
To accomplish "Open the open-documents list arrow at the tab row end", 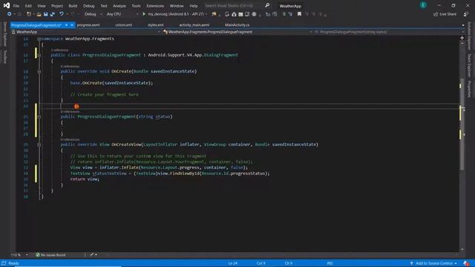I will click(462, 25).
